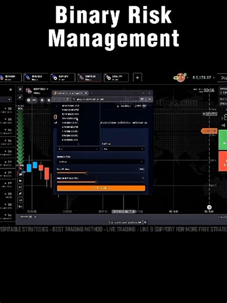Open the Exp Time dropdown in popup
227x303 pixels.
pyautogui.click(x=123, y=149)
